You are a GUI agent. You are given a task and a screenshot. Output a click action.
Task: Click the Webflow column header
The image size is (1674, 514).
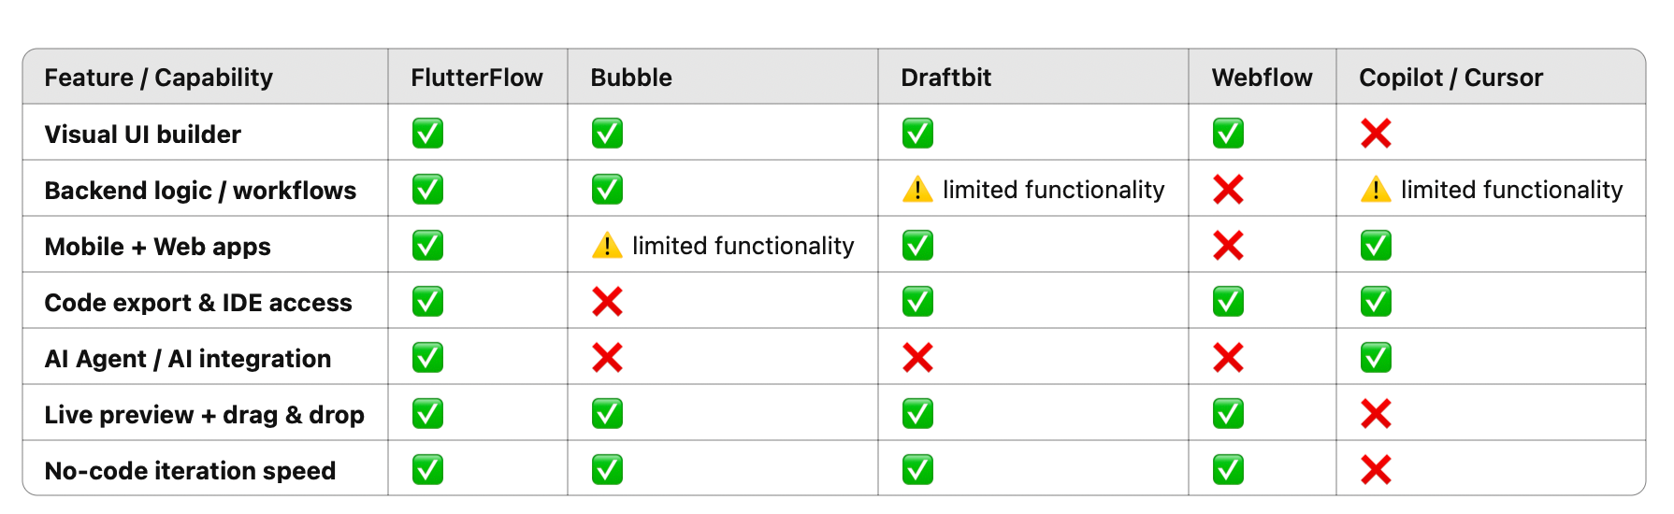(1262, 78)
